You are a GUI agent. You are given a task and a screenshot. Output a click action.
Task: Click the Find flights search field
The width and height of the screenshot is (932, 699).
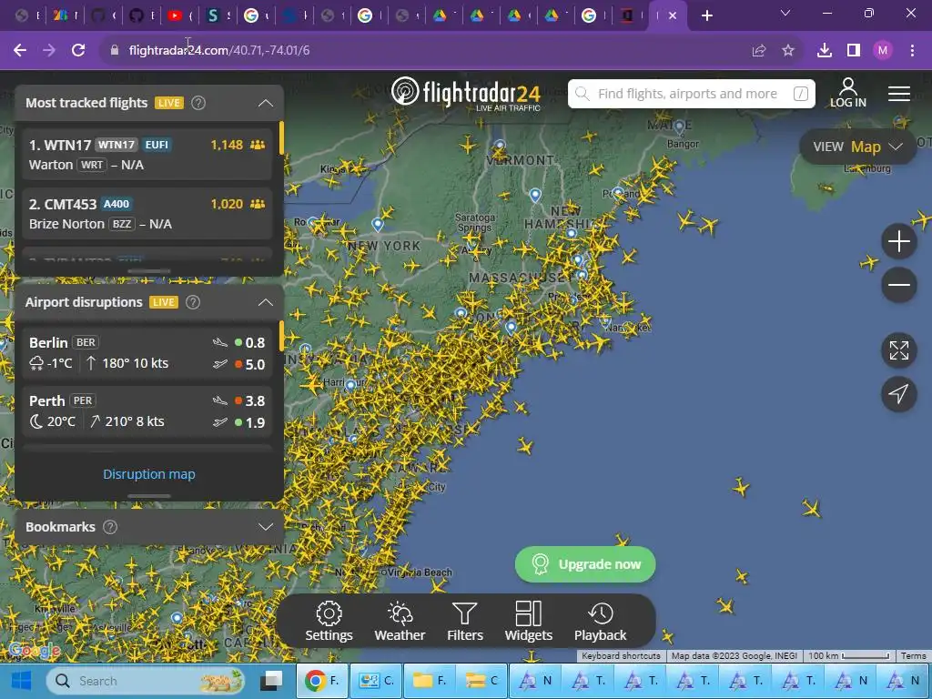[x=692, y=94]
